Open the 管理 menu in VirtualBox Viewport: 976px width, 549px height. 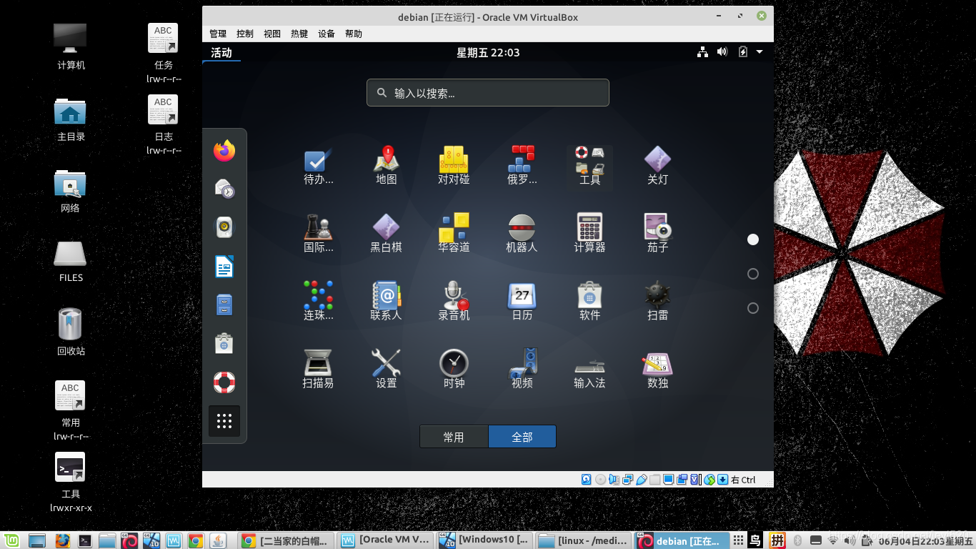[218, 34]
